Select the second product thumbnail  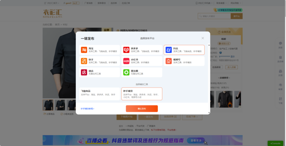pos(60,105)
